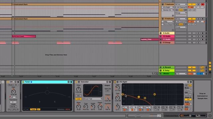Arm the 9 Audio track
Image resolution: width=213 pixels, height=119 pixels.
[x=203, y=33]
